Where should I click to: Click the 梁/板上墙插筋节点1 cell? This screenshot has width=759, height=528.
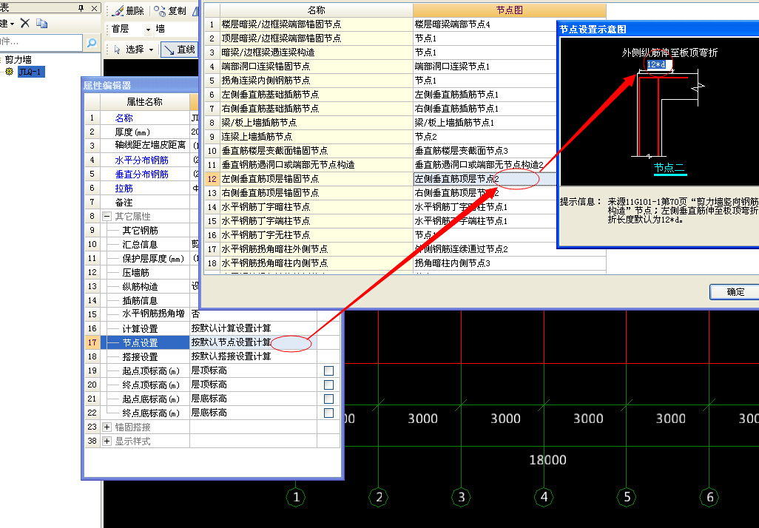coord(484,123)
